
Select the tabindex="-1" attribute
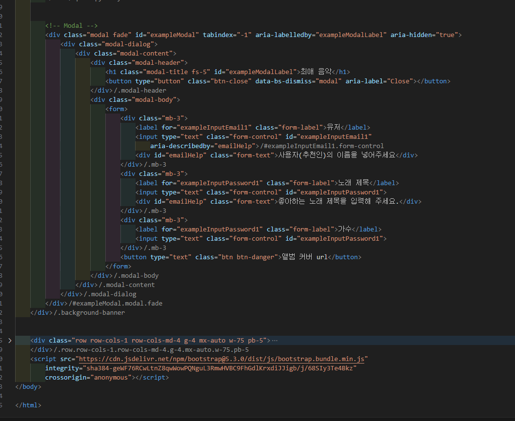[227, 35]
